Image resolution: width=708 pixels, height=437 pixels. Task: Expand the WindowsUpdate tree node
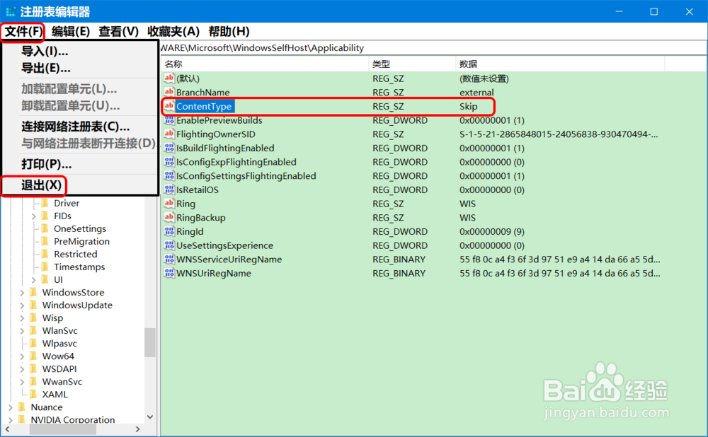[x=22, y=305]
